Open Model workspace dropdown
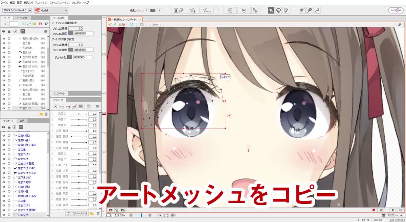Image resolution: width=406 pixels, height=222 pixels. coord(51,10)
